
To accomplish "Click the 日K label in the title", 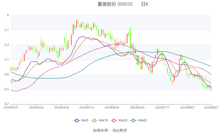I will (145, 4).
